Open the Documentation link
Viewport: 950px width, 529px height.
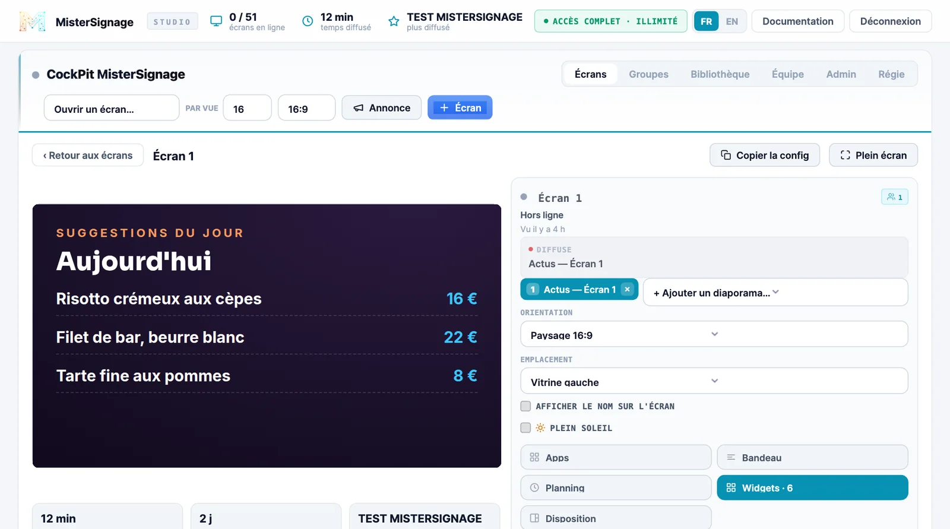pos(797,21)
